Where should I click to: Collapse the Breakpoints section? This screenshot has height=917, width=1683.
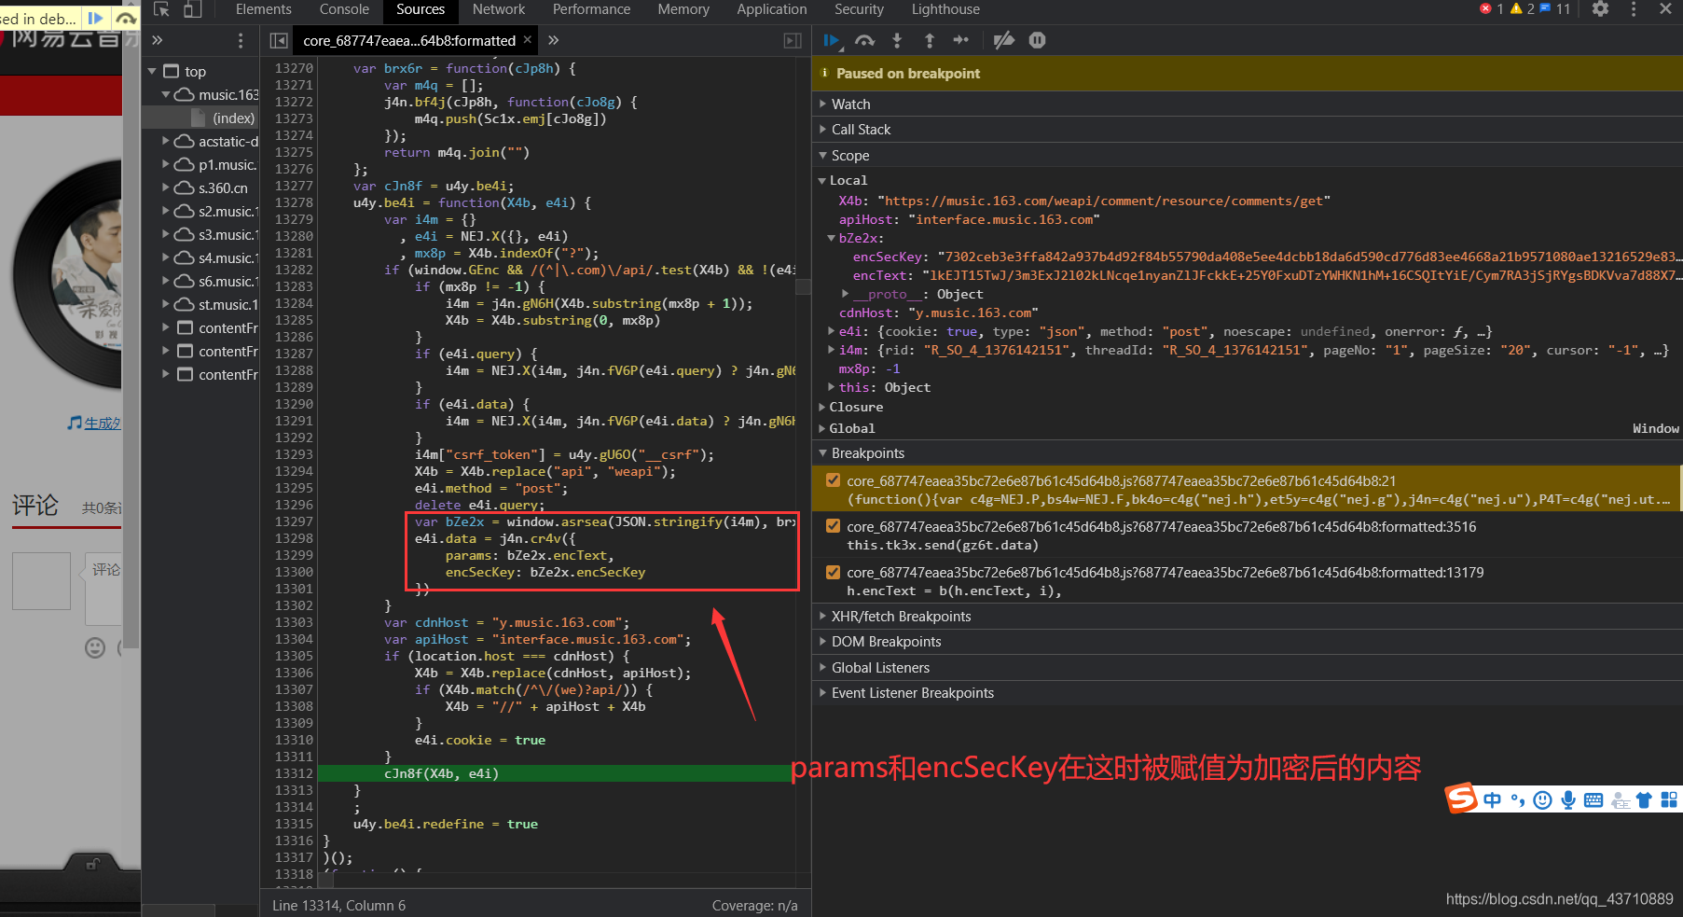click(x=867, y=452)
